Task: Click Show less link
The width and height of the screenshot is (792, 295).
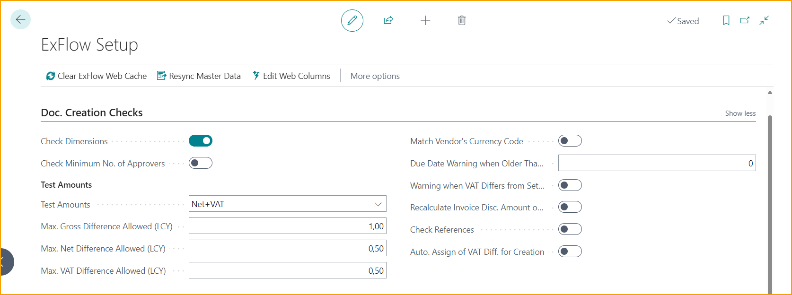Action: pyautogui.click(x=740, y=113)
